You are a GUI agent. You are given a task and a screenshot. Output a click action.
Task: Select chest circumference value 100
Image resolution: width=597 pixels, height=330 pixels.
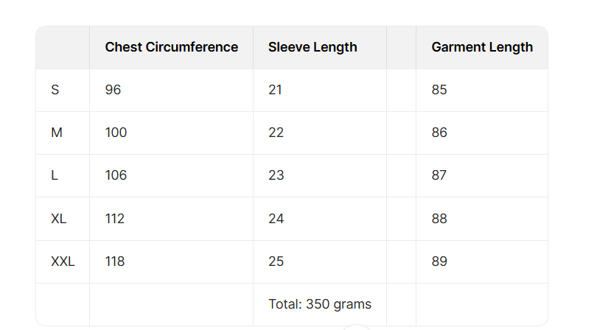point(116,133)
